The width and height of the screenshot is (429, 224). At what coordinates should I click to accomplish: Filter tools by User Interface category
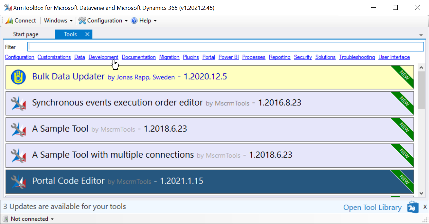pyautogui.click(x=394, y=57)
